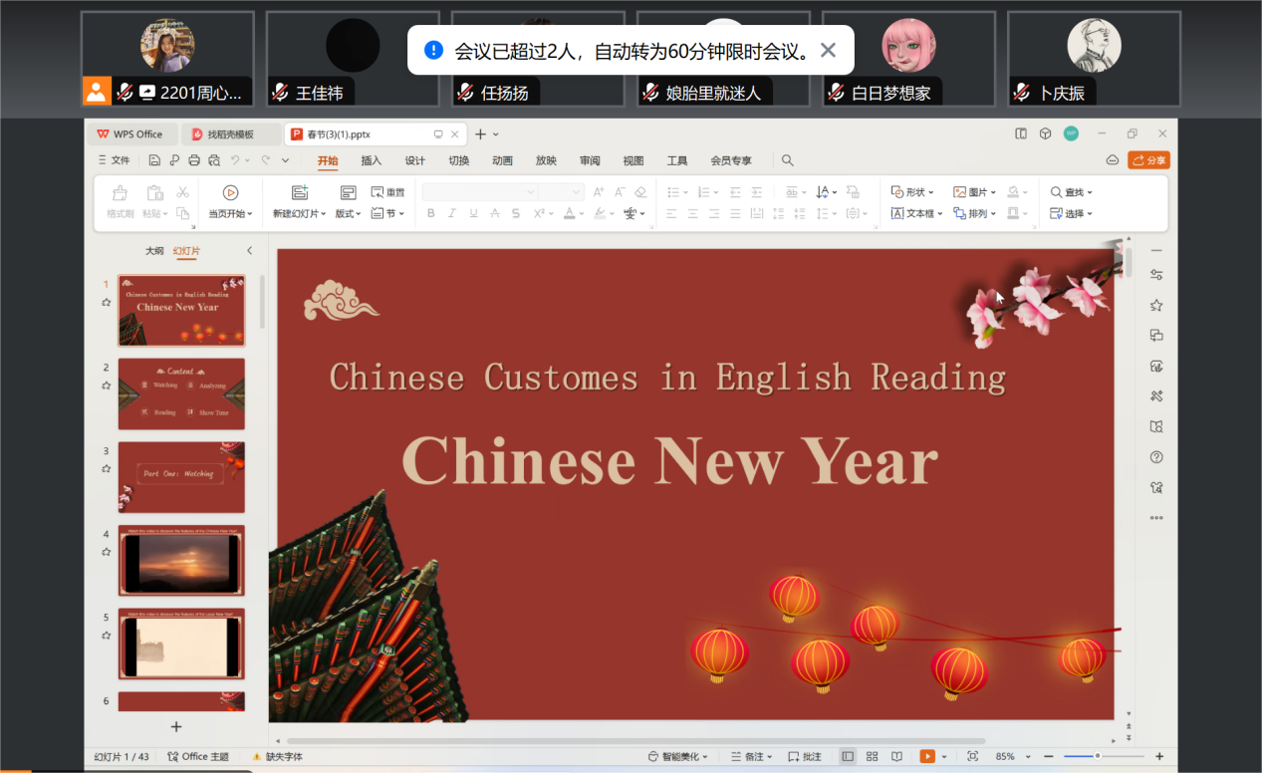Viewport: 1262px width, 773px height.
Task: Click the print icon in quick access toolbar
Action: point(194,160)
